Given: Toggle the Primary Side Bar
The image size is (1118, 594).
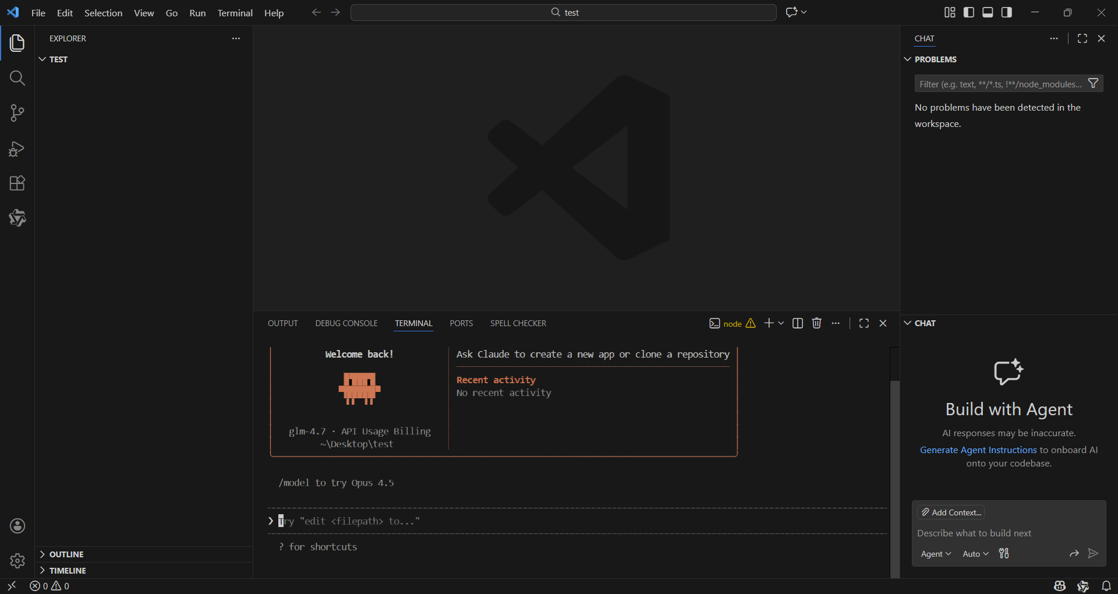Looking at the screenshot, I should (969, 12).
